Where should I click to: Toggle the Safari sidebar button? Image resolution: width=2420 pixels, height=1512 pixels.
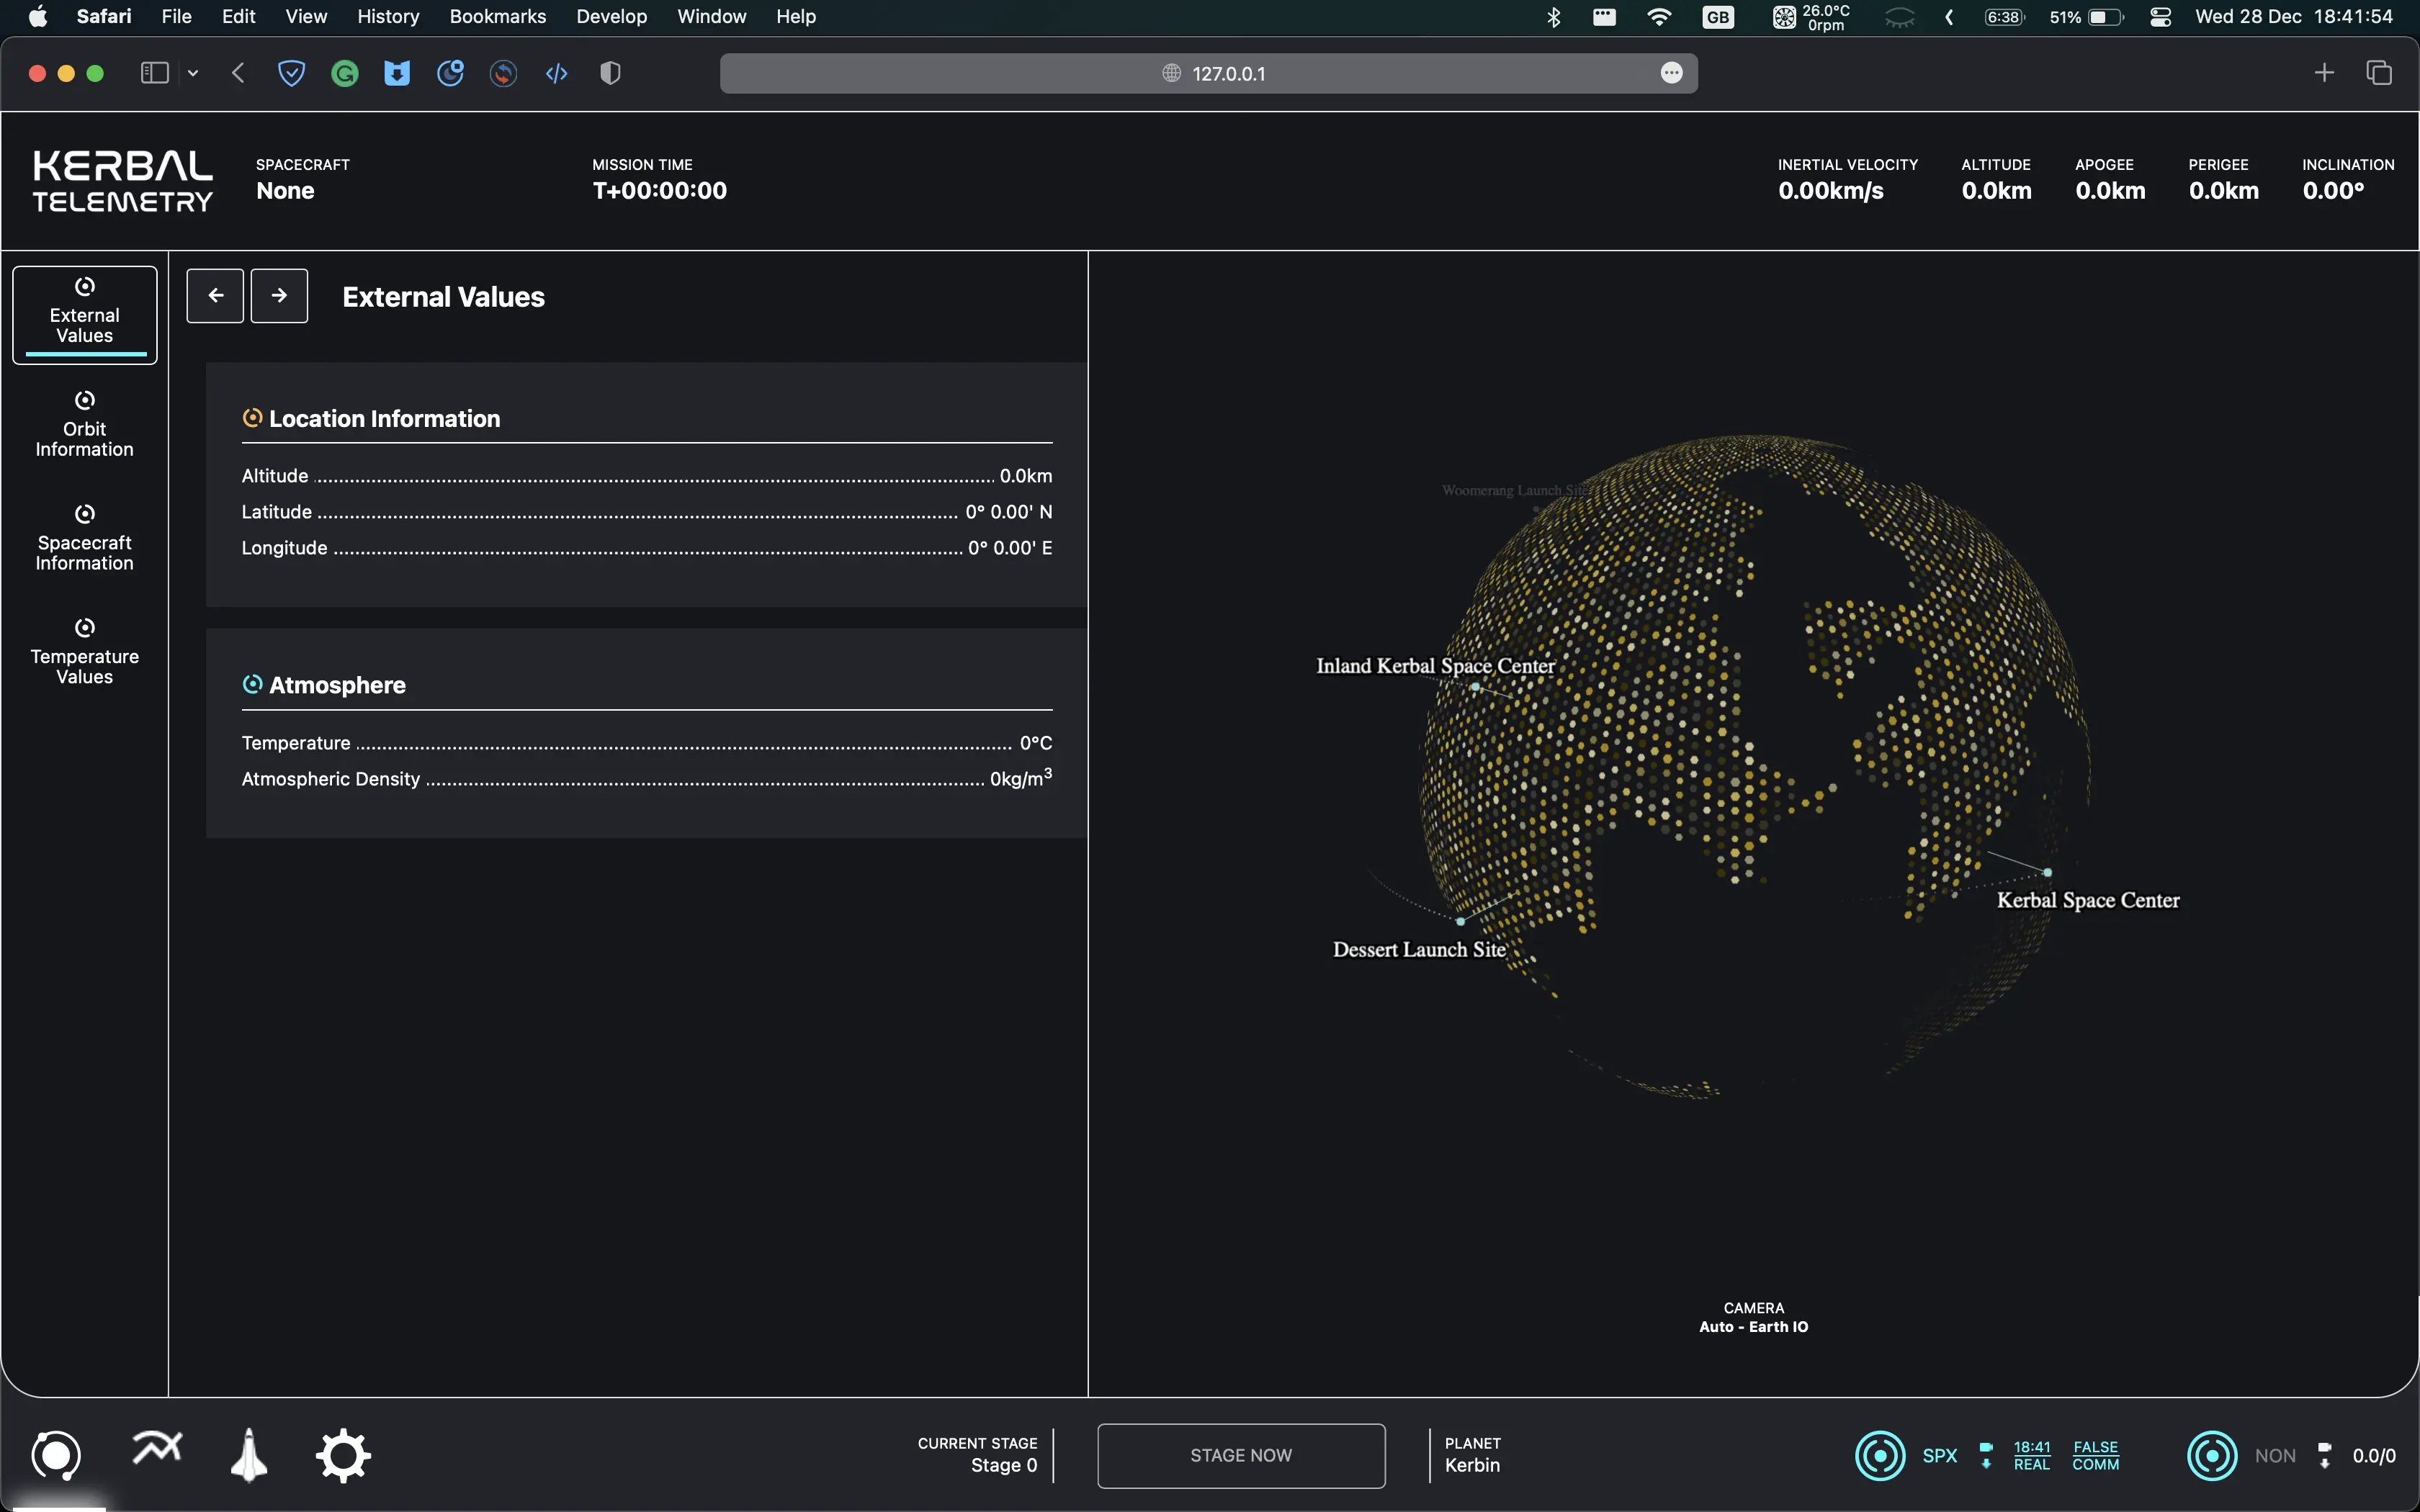(x=154, y=73)
